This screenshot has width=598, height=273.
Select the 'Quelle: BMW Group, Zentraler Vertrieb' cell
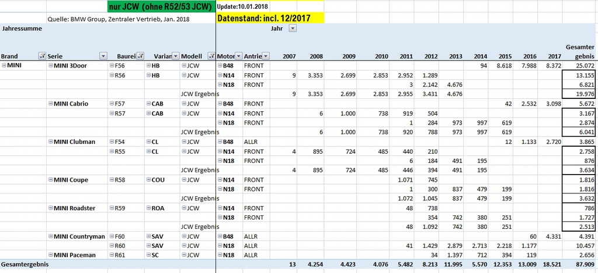click(x=118, y=19)
